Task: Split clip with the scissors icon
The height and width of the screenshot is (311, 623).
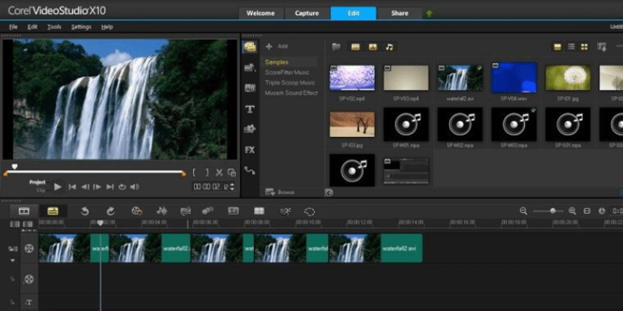Action: [x=219, y=173]
